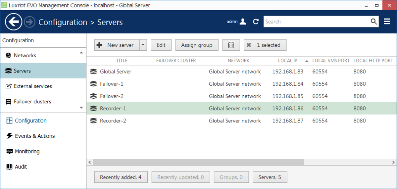Sort by the TITLE column header
Viewport: 397px width, 189px height.
(122, 61)
